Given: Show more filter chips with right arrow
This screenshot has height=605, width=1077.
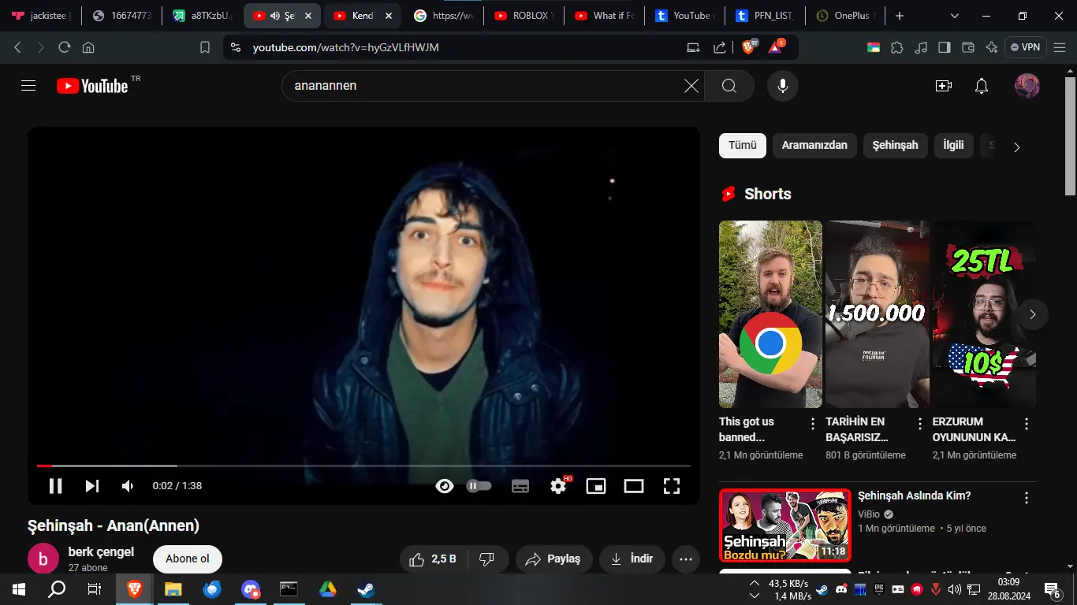Looking at the screenshot, I should point(1017,147).
